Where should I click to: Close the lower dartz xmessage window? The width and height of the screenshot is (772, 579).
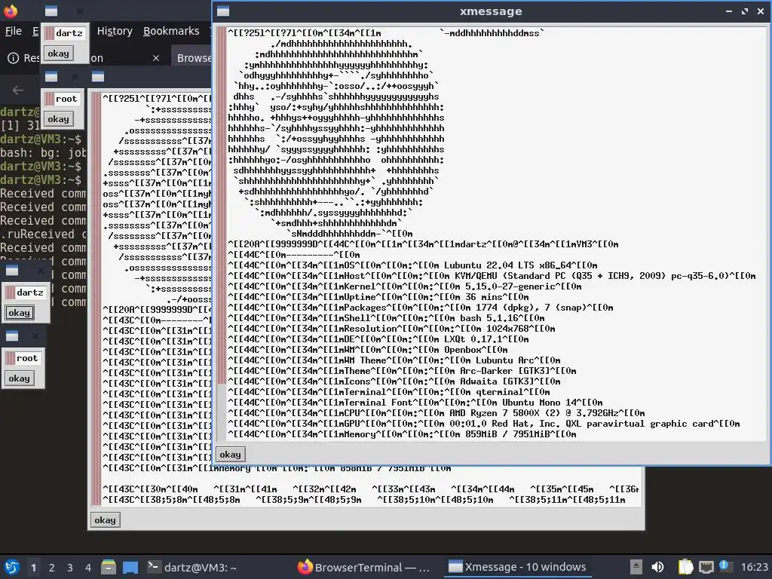pos(41,271)
